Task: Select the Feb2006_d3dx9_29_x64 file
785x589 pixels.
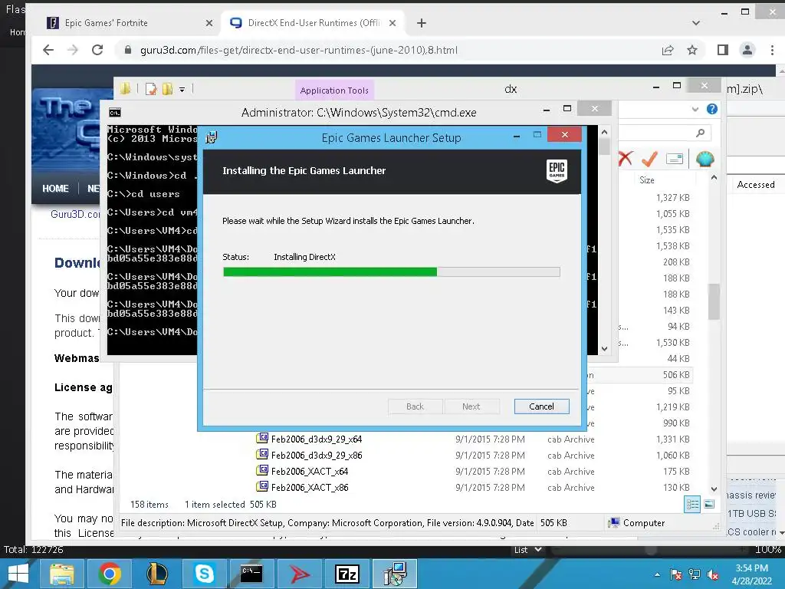Action: (317, 439)
